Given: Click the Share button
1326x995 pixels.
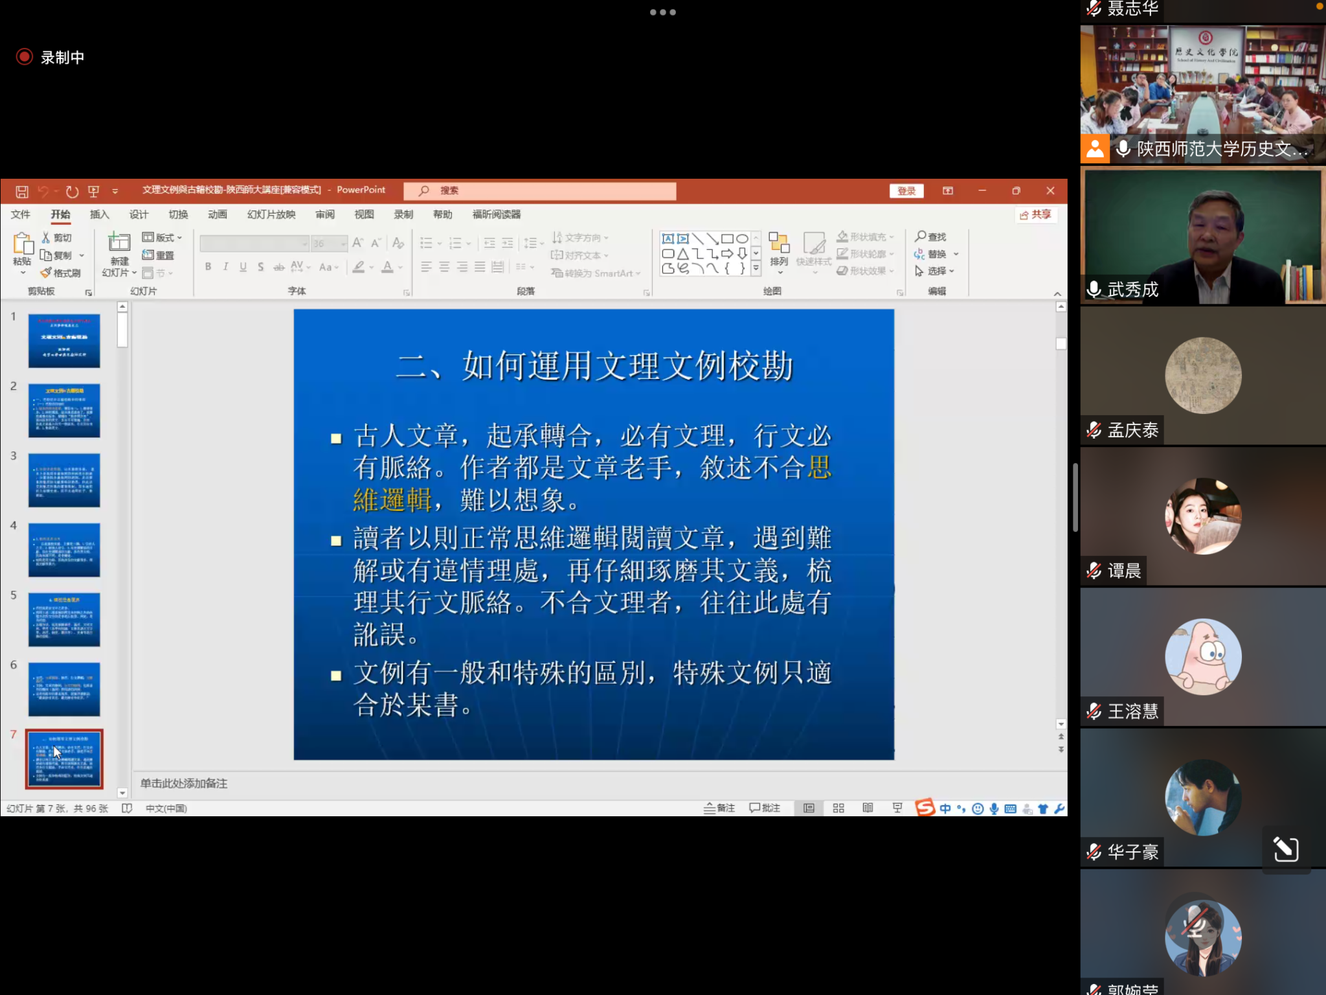Looking at the screenshot, I should (x=1035, y=214).
